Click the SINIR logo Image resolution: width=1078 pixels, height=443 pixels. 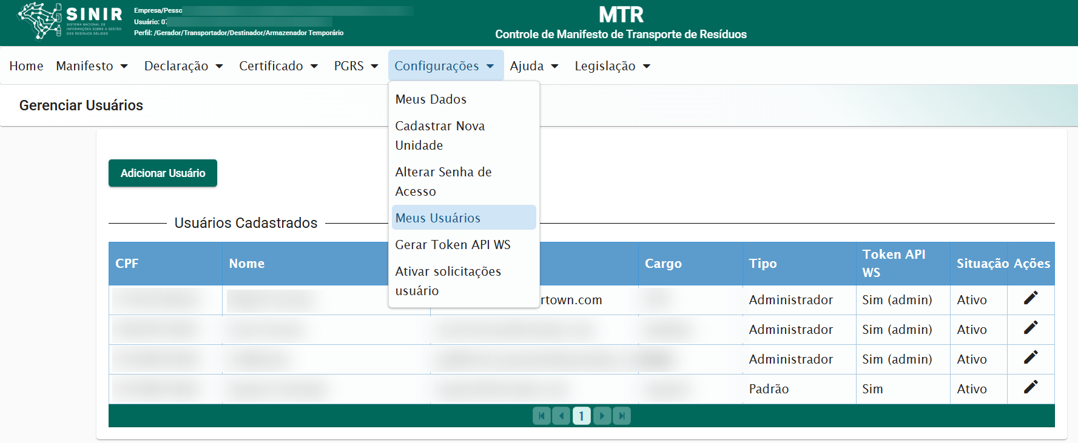[x=70, y=21]
